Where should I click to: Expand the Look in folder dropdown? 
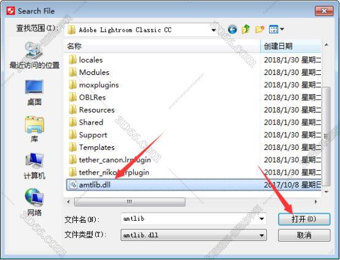coord(214,30)
